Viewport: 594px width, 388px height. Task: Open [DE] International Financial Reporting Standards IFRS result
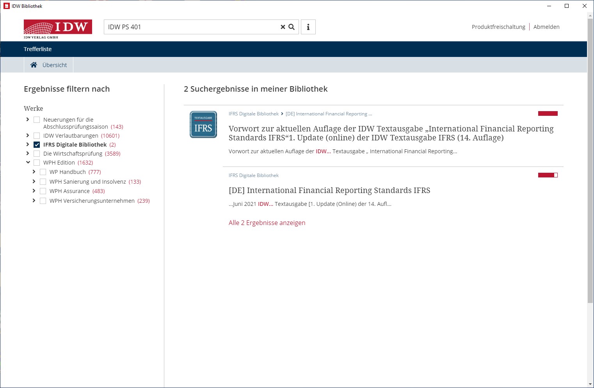point(329,190)
